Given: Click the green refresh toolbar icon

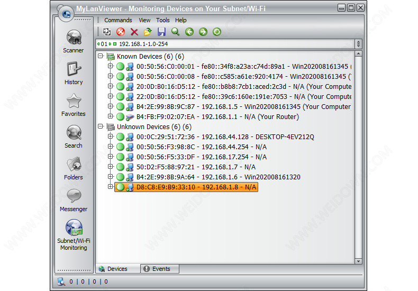Looking at the screenshot, I should click(x=217, y=32).
